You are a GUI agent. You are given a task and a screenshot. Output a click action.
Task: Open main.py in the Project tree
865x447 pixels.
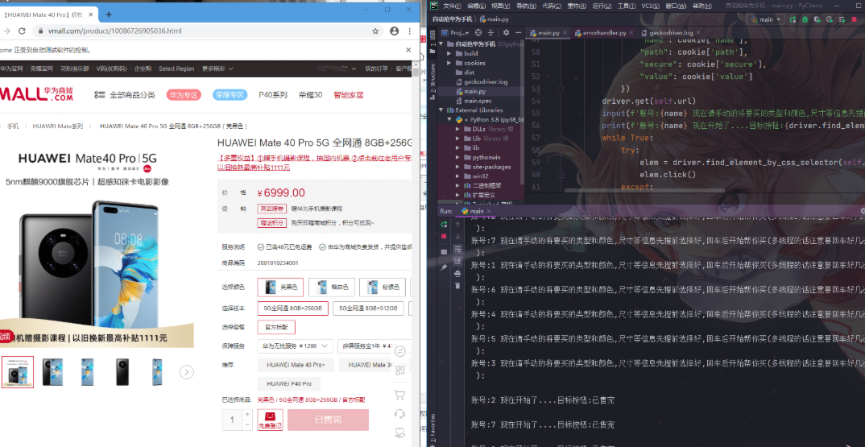click(474, 91)
